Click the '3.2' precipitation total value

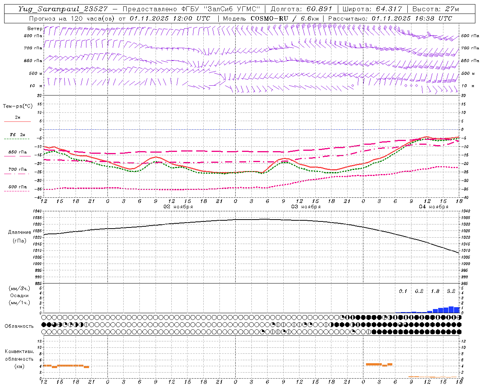coord(451,291)
